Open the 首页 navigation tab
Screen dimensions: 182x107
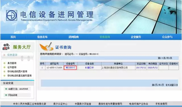(13, 37)
